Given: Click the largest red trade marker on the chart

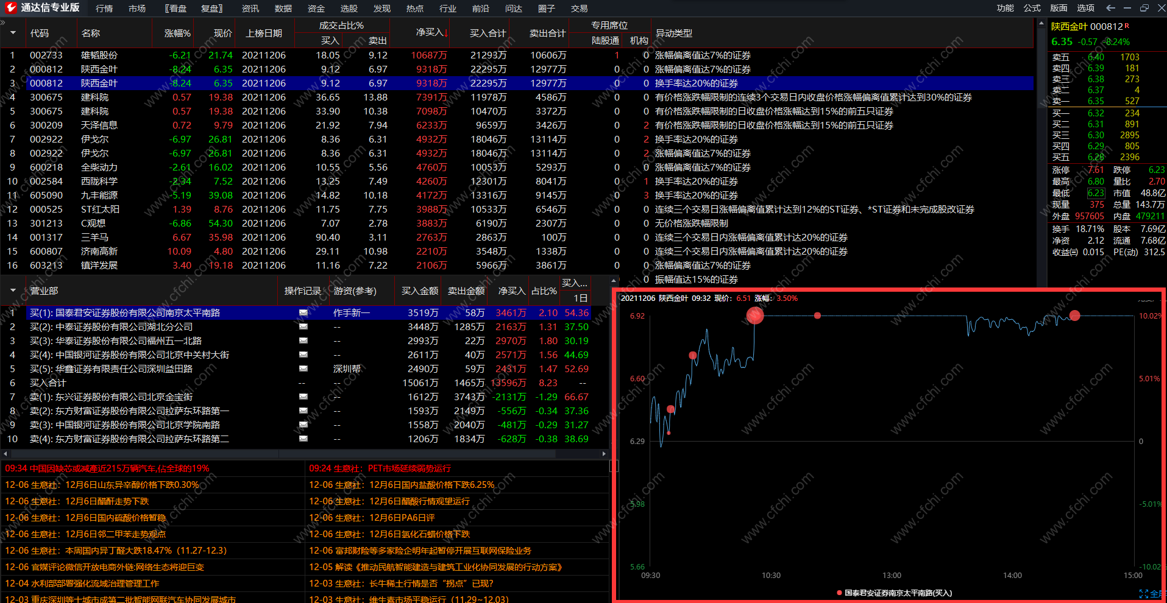Looking at the screenshot, I should click(755, 315).
